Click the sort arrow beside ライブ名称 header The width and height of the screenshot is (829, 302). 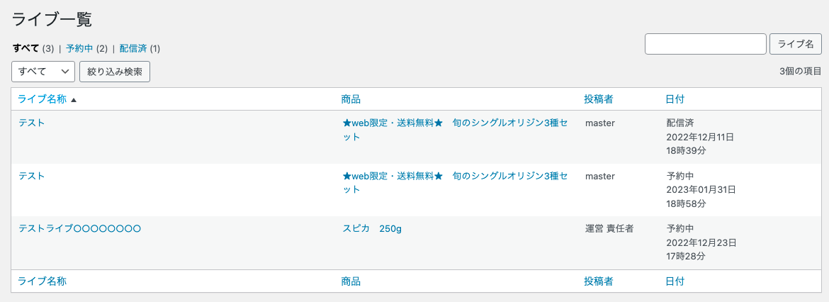click(x=74, y=100)
